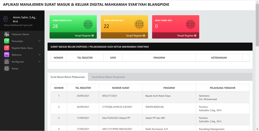The height and width of the screenshot is (131, 259).
Task: Click the purple Referensi folder icon
Action: coord(7,55)
